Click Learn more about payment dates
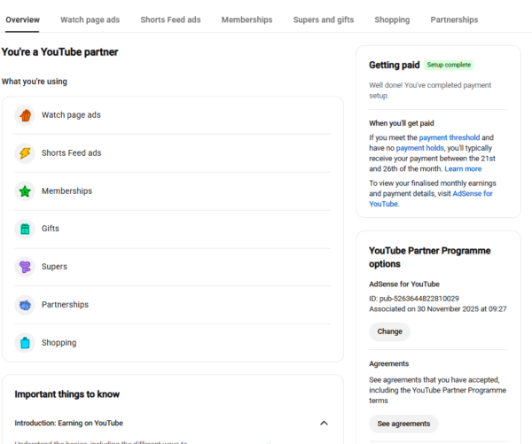The height and width of the screenshot is (444, 532). 463,169
